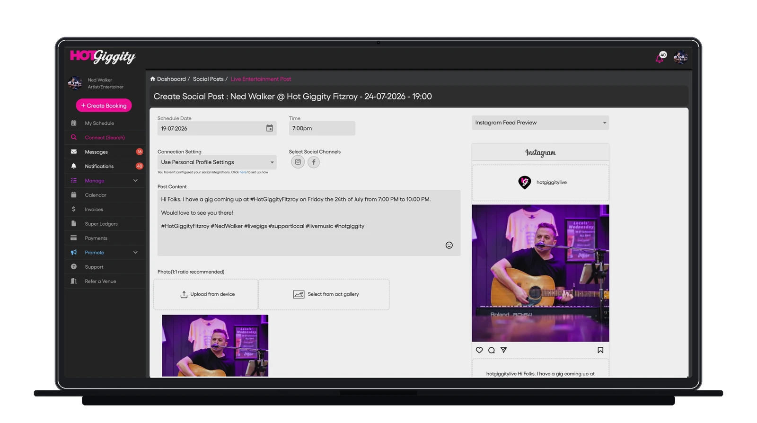Image resolution: width=757 pixels, height=423 pixels.
Task: Click Upload from device button
Action: coord(206,294)
